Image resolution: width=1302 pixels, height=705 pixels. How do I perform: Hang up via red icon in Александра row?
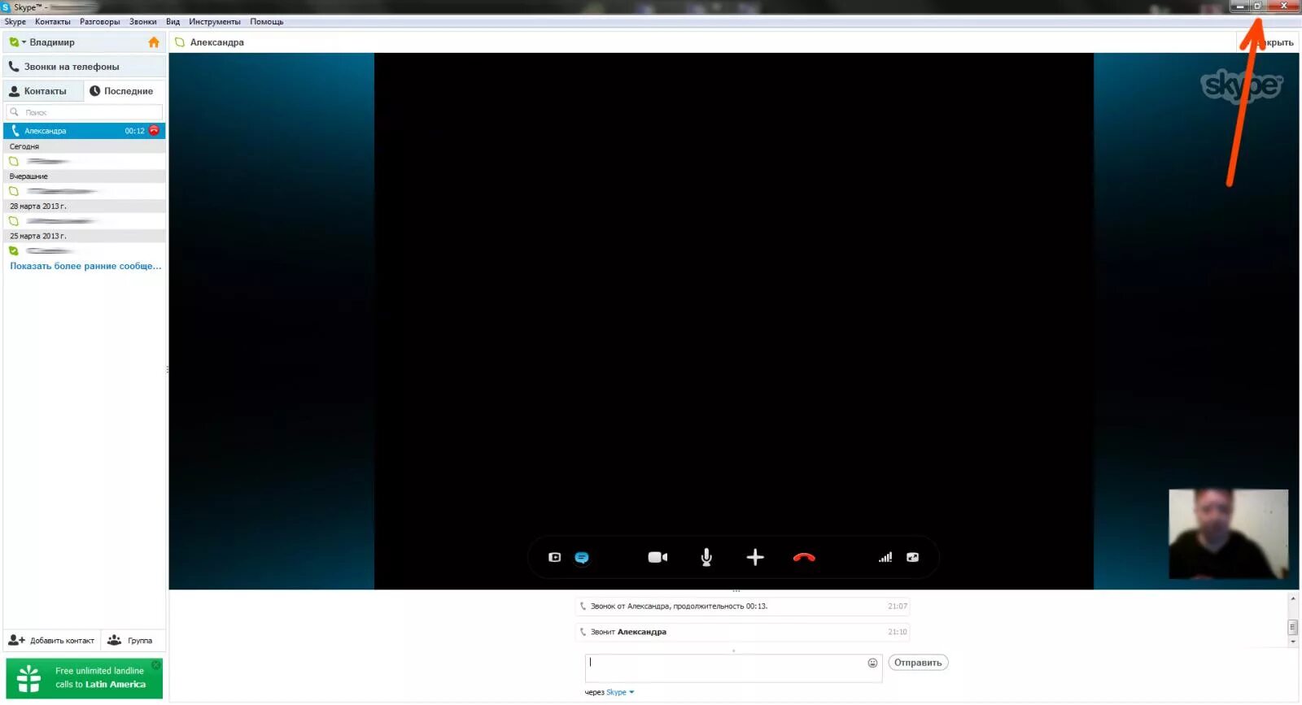[x=155, y=131]
